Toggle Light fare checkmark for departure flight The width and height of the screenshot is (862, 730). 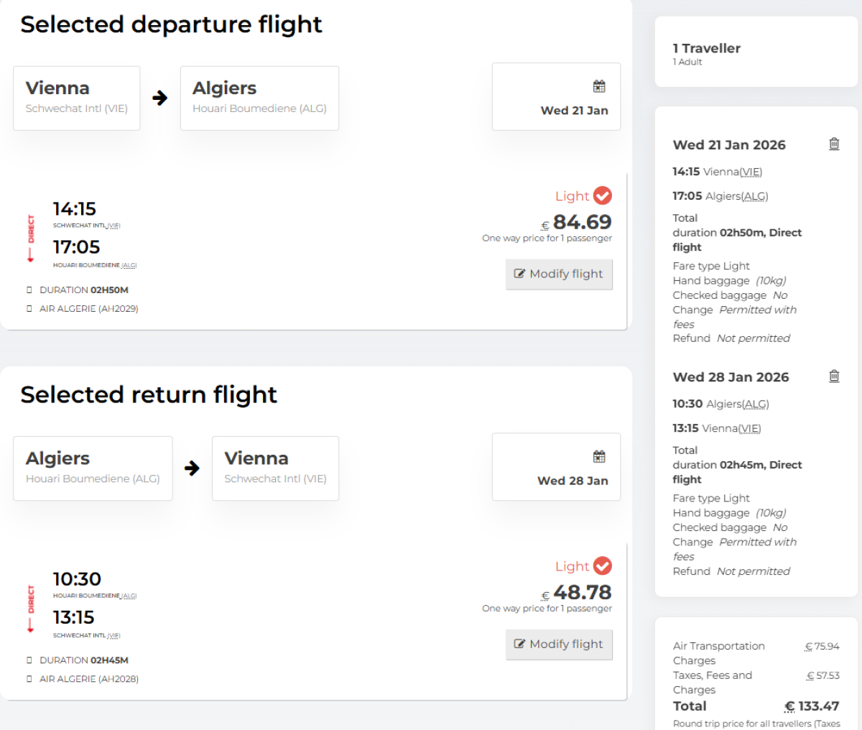click(x=603, y=195)
